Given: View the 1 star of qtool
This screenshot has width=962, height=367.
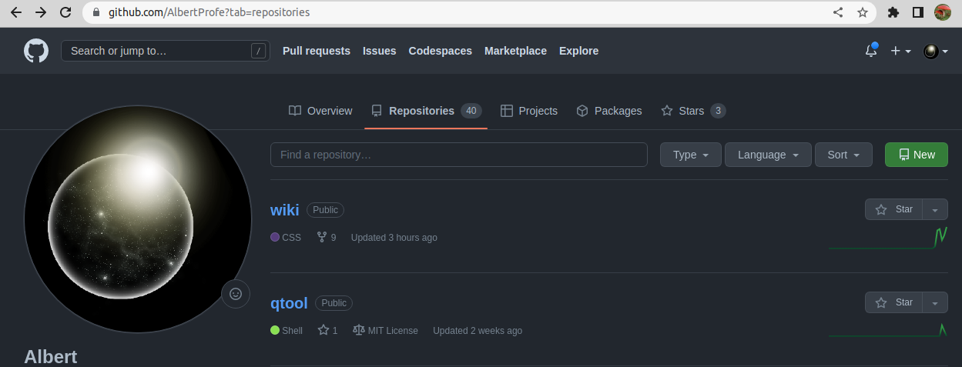Looking at the screenshot, I should pyautogui.click(x=327, y=331).
